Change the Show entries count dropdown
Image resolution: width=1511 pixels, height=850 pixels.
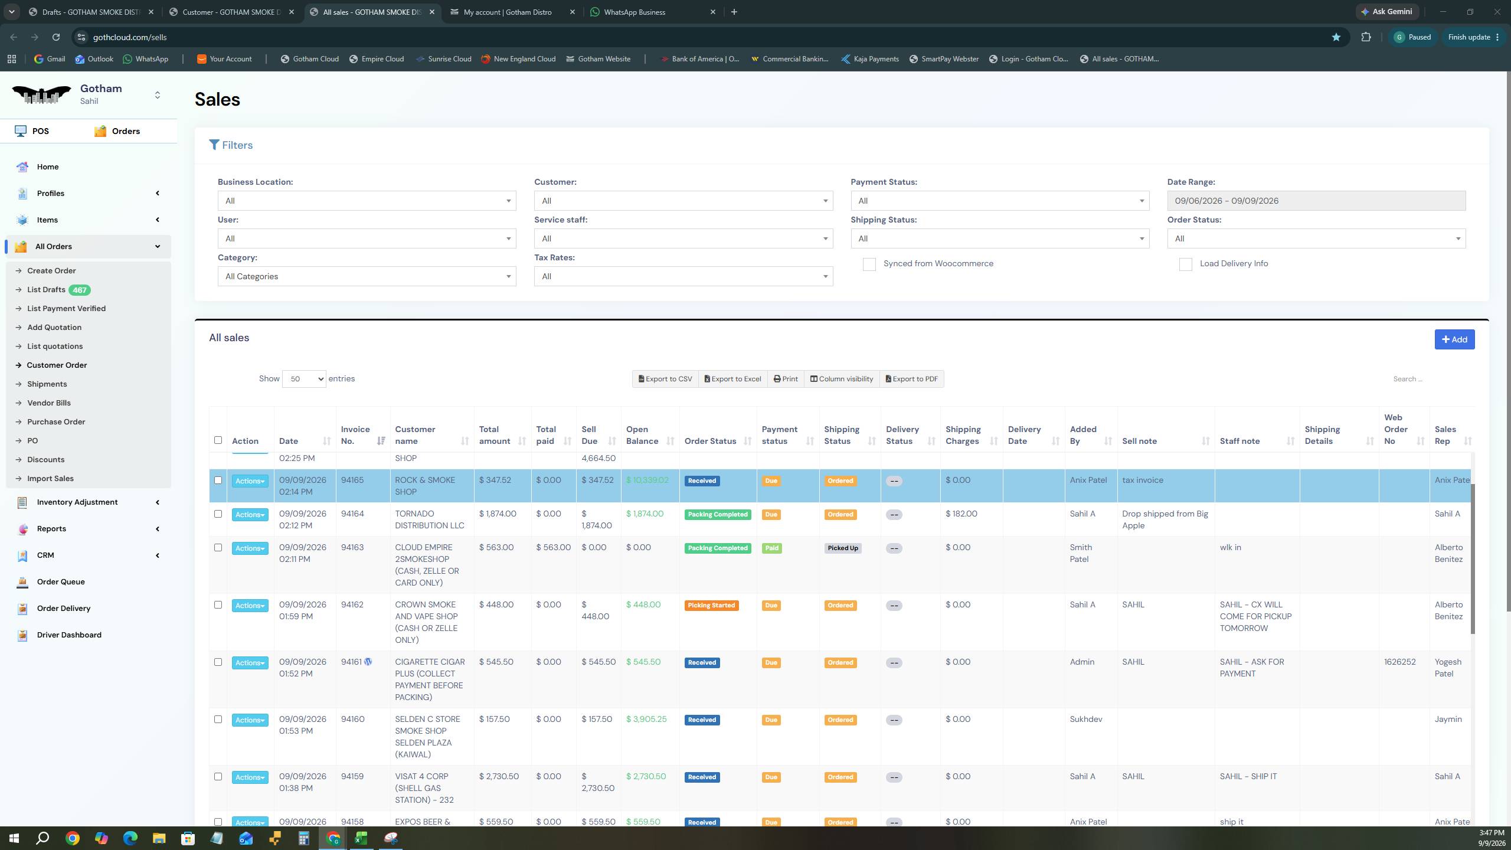point(304,379)
